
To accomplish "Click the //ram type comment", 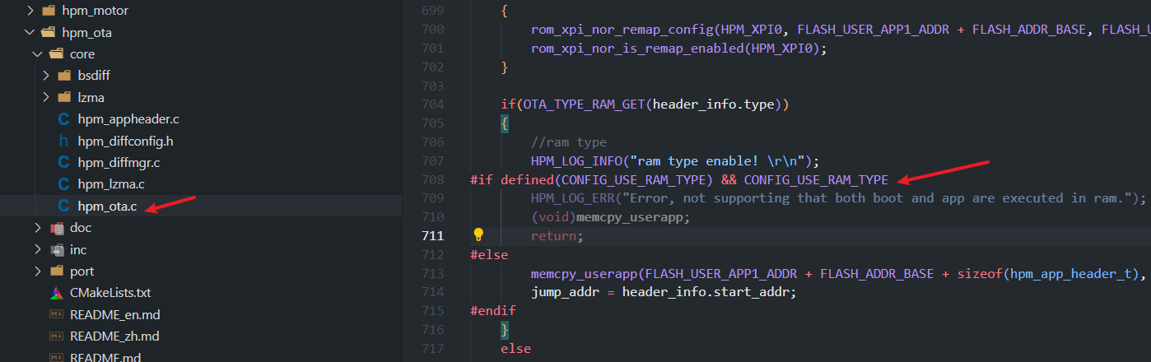I will tap(569, 142).
